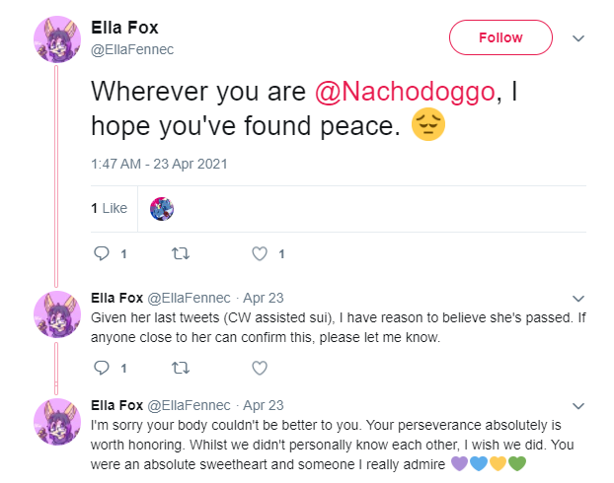This screenshot has width=614, height=483.
Task: Reply to the 'Given her last tweets' reply
Action: [102, 368]
